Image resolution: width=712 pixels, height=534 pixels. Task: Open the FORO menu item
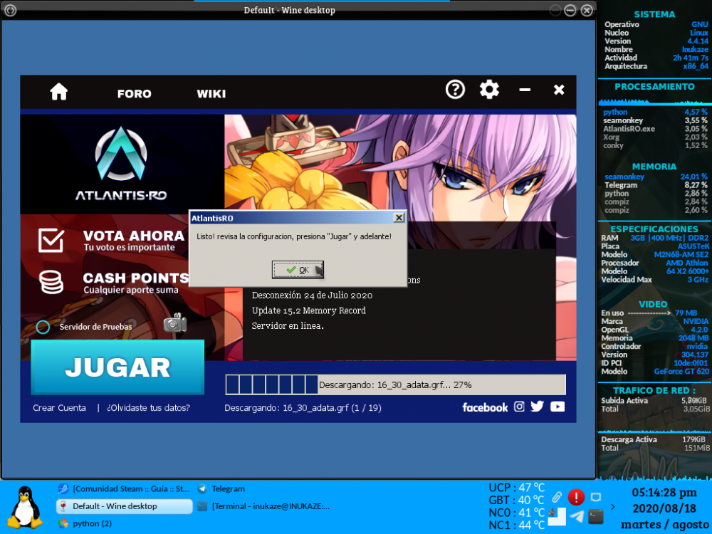(x=134, y=94)
